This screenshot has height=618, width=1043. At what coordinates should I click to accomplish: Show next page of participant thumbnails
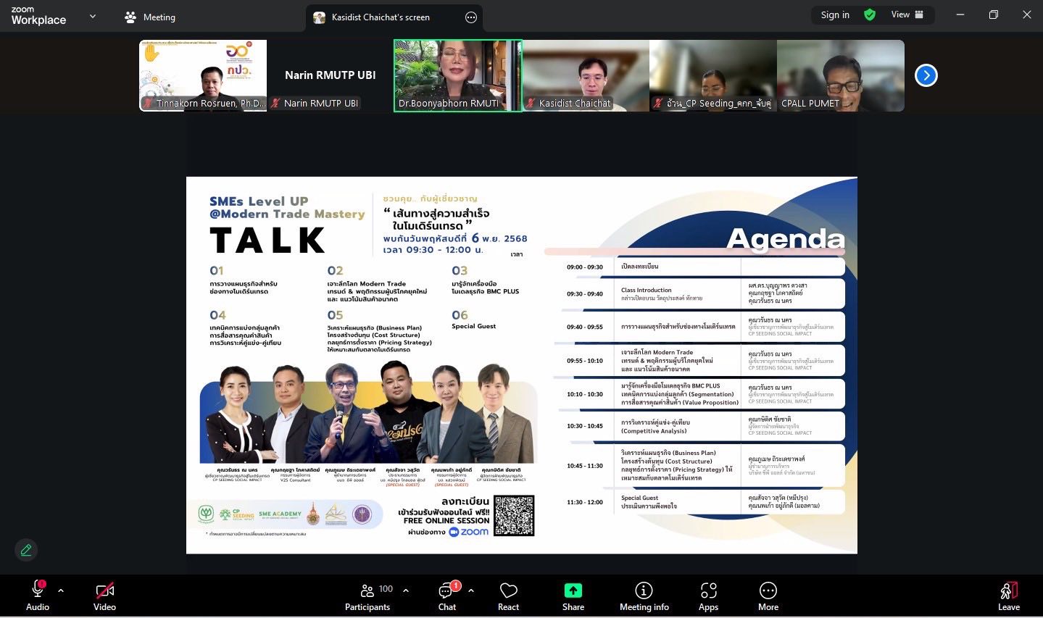coord(926,75)
